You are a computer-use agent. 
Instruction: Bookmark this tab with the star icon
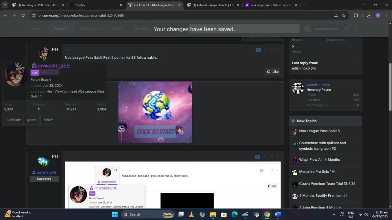[x=344, y=15]
